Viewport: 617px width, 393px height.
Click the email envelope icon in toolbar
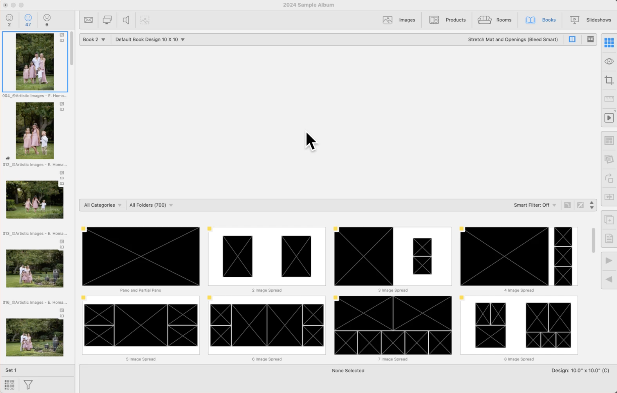(x=88, y=20)
